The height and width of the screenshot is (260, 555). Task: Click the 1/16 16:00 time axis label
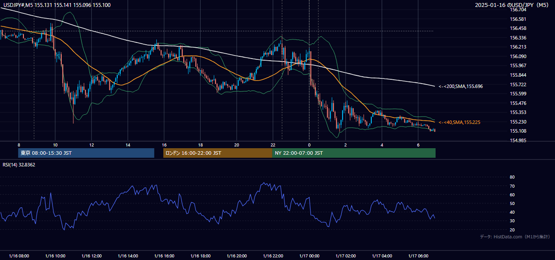164,256
